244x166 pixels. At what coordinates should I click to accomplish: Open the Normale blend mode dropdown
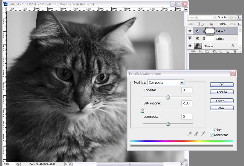(215, 18)
